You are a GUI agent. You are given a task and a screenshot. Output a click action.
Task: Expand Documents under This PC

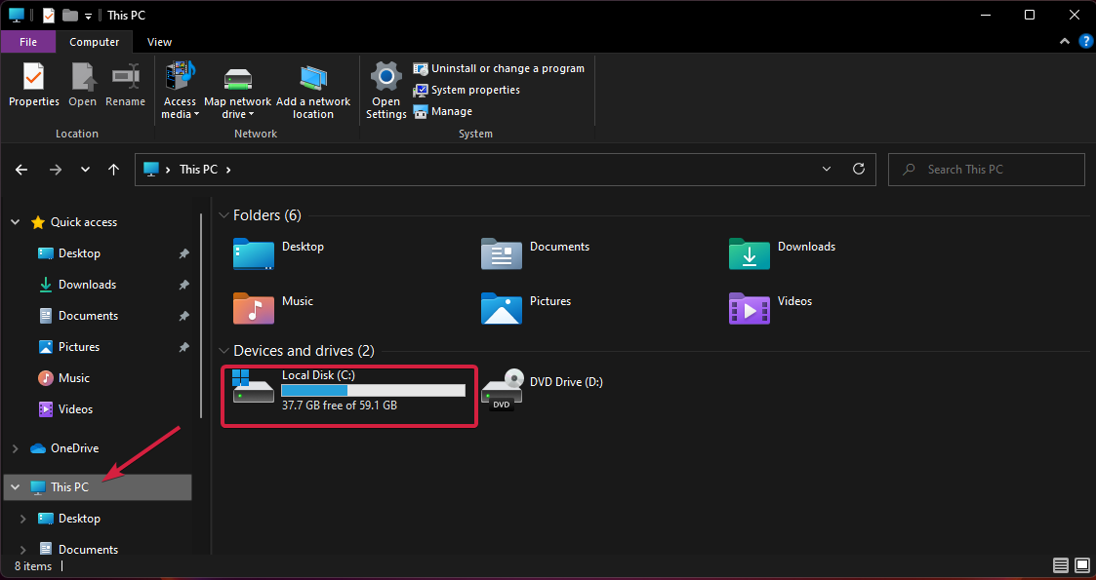(x=22, y=549)
